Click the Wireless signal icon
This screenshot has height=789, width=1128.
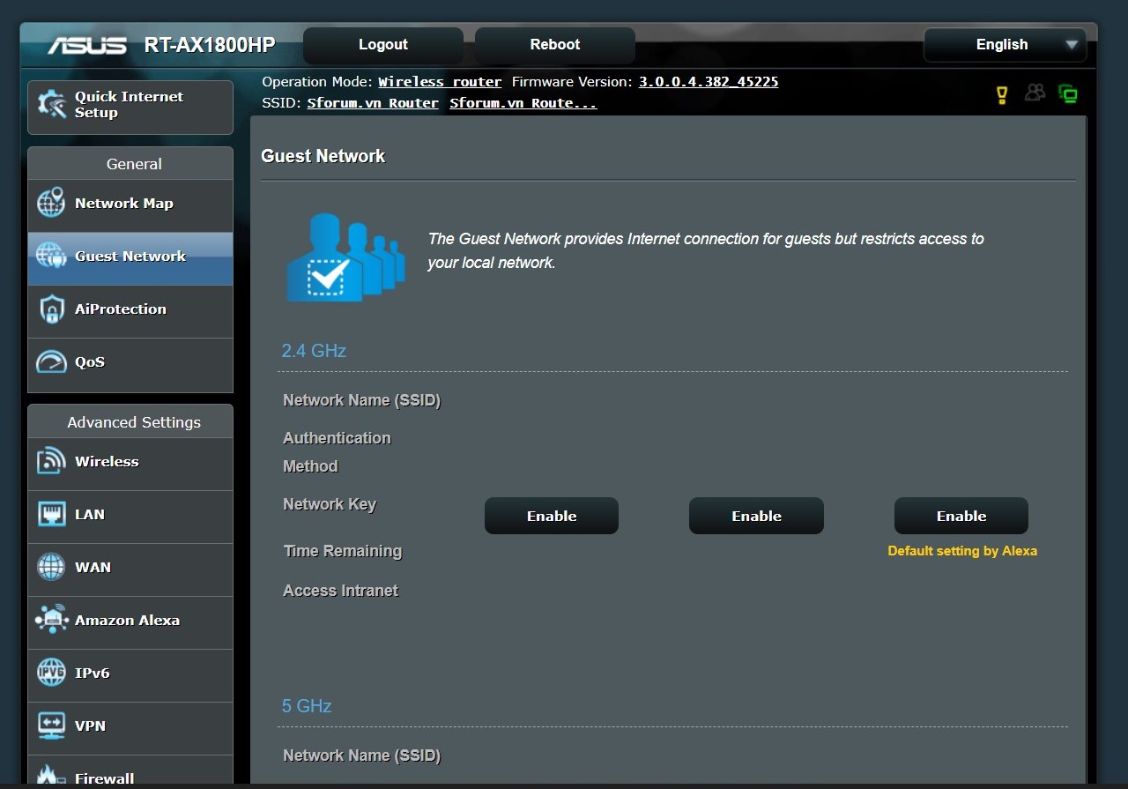(51, 461)
